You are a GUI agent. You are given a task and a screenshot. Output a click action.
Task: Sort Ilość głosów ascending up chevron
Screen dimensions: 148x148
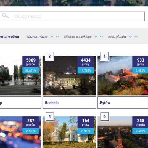pos(136,36)
